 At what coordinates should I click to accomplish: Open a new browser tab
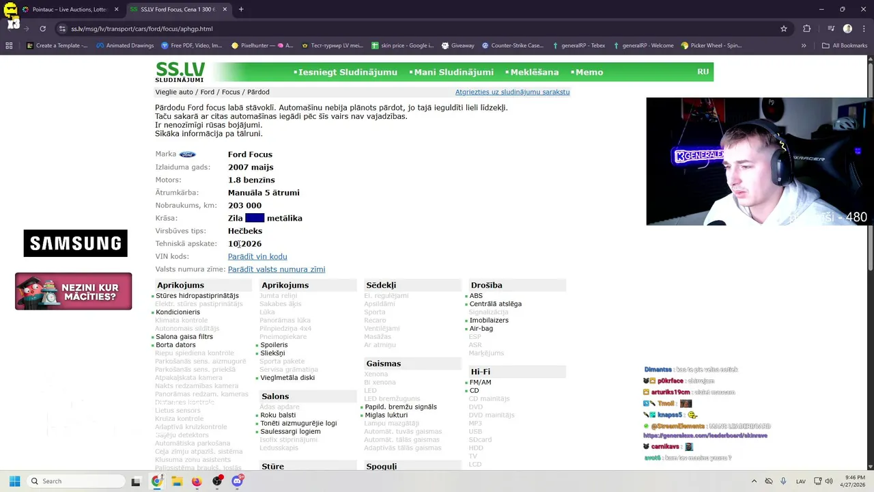(241, 10)
